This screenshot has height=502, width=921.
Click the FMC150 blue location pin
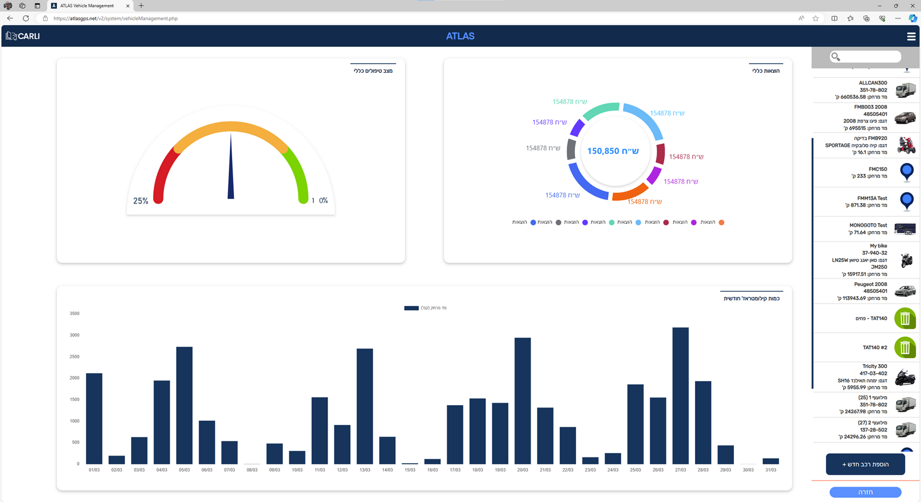906,172
